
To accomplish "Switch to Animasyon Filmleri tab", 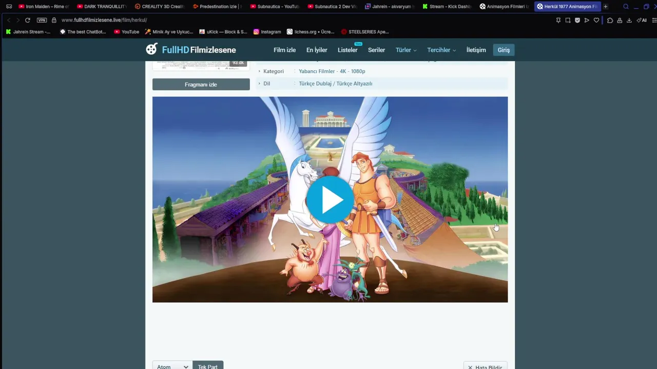I will tap(505, 7).
